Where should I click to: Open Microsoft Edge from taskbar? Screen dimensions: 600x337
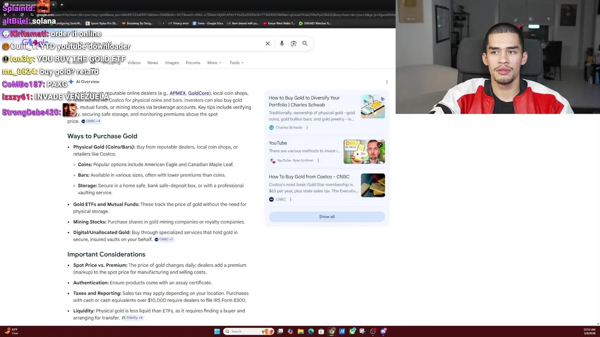(x=311, y=331)
